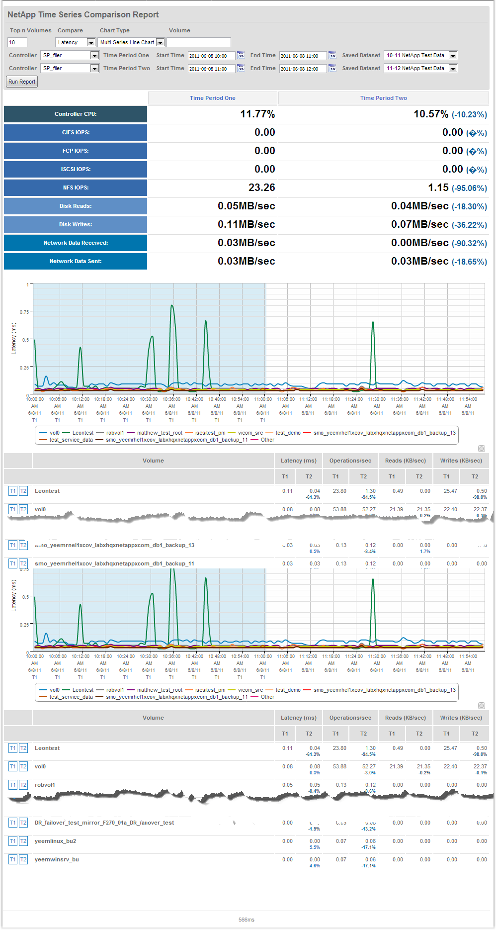Click the DR_failover_test_mirror volume name

coord(104,823)
